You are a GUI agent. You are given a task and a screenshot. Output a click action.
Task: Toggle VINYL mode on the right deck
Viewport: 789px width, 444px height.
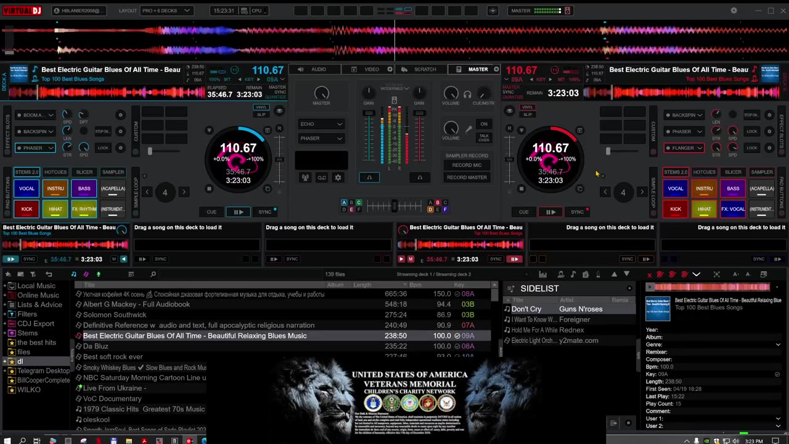click(528, 107)
